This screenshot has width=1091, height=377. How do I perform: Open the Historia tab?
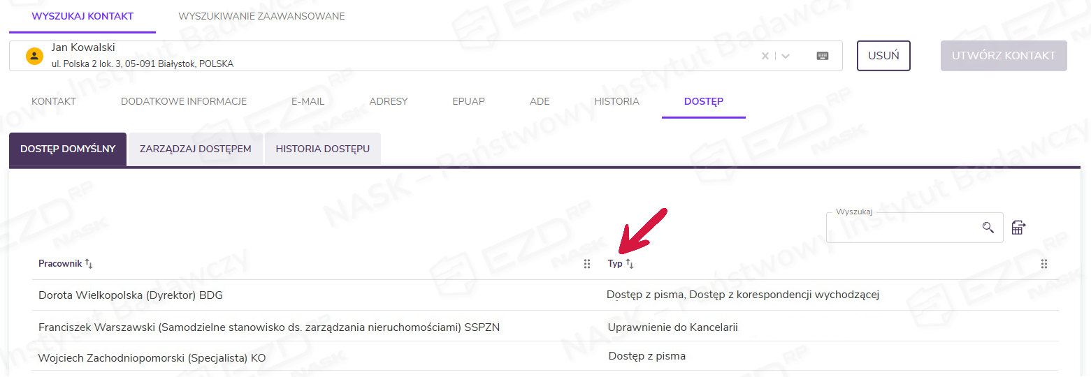[x=616, y=101]
